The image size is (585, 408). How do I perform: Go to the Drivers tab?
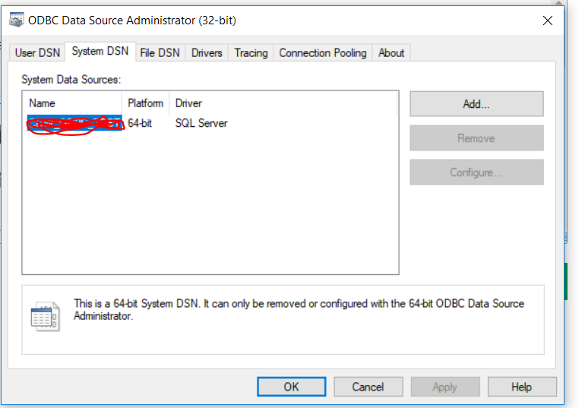(x=207, y=52)
